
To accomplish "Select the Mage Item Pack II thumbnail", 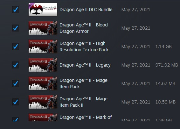I will pos(43,102).
